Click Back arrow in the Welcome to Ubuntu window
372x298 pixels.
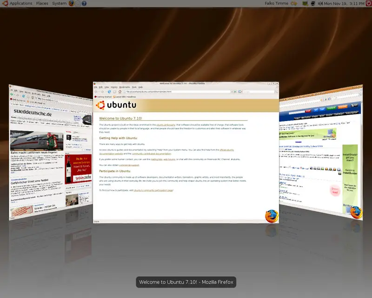(x=96, y=92)
